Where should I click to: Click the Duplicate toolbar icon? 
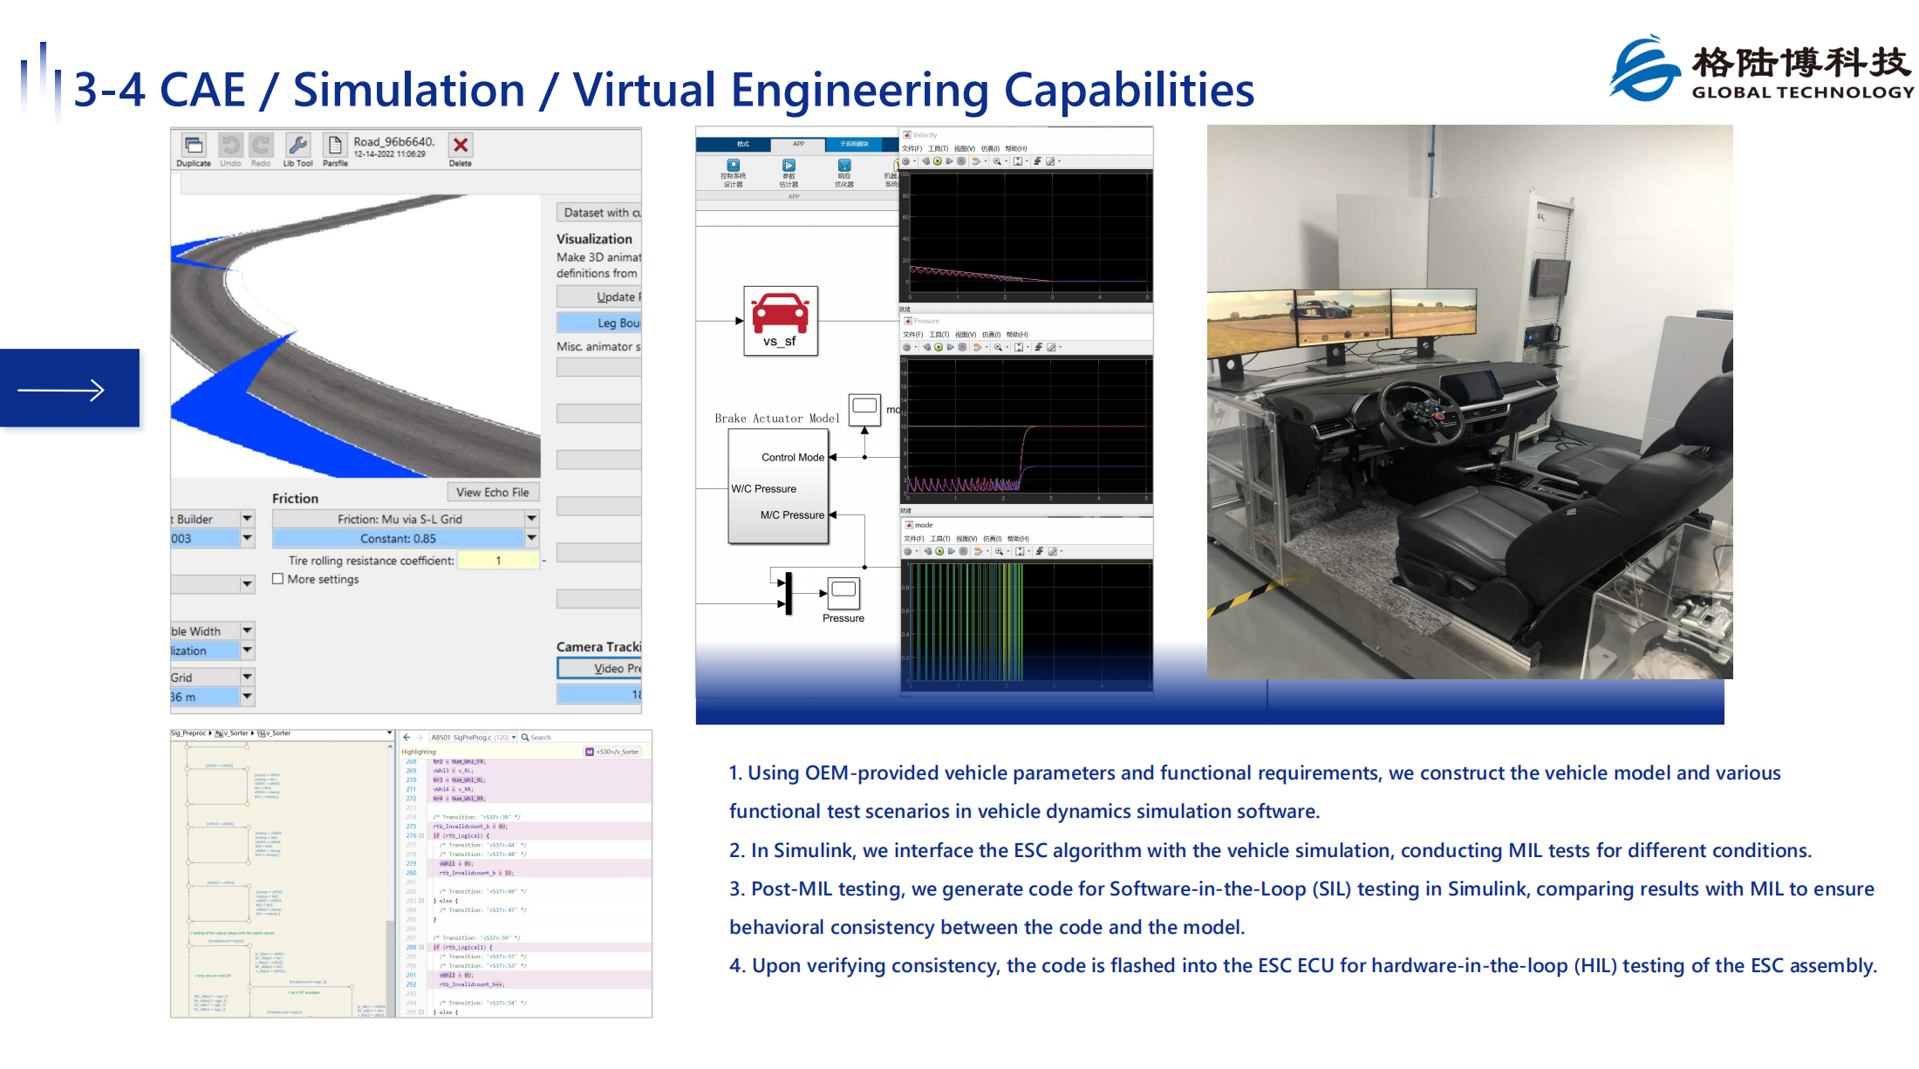[194, 146]
